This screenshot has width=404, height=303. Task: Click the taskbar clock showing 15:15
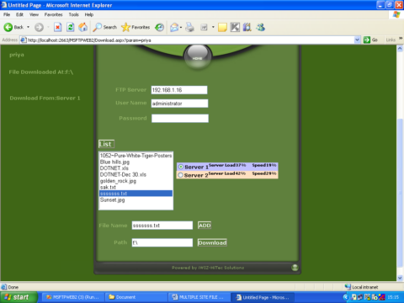393,297
